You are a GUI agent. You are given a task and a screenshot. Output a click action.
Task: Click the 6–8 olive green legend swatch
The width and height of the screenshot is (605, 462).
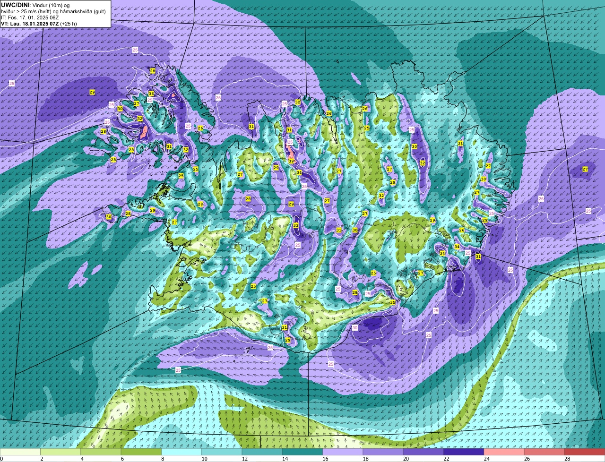pyautogui.click(x=141, y=452)
